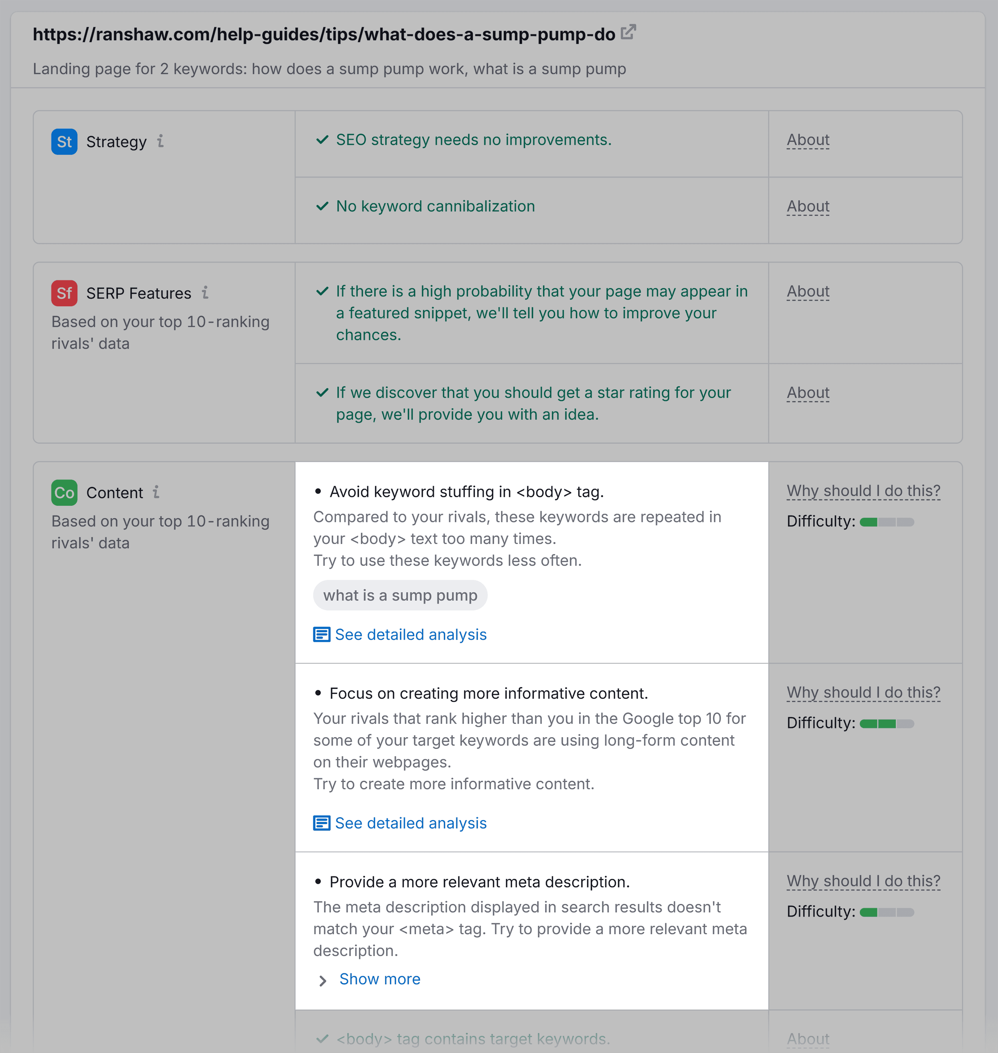
Task: Click the green Co Content badge
Action: (x=64, y=492)
